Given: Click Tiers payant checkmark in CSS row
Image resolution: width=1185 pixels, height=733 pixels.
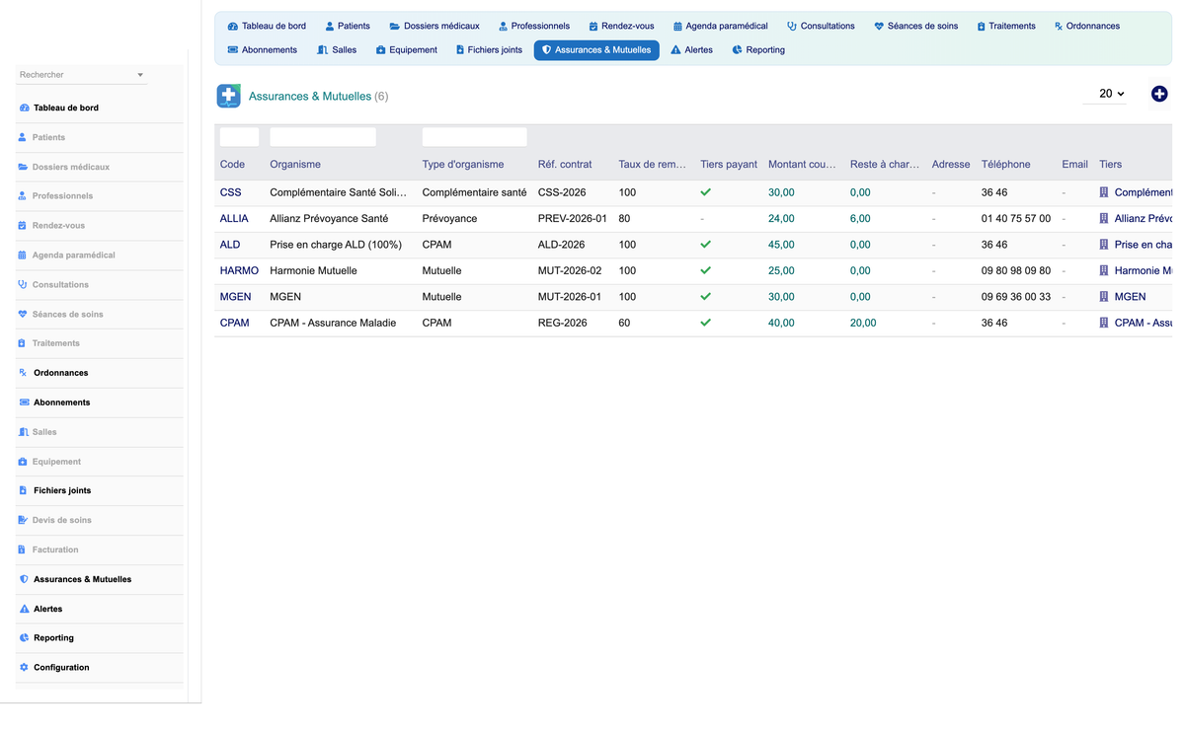Looking at the screenshot, I should 705,192.
